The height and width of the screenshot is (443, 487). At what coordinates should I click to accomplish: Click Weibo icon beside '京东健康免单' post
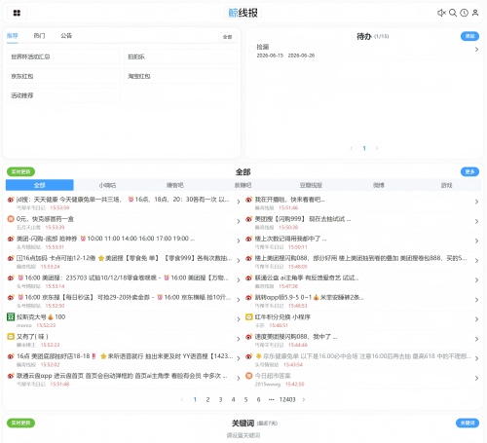pyautogui.click(x=248, y=356)
